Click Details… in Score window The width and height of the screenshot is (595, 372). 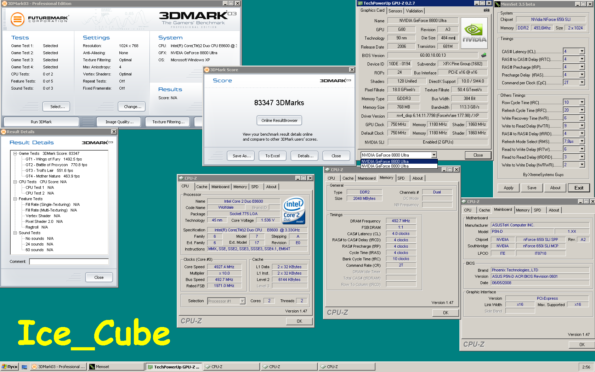pos(305,156)
